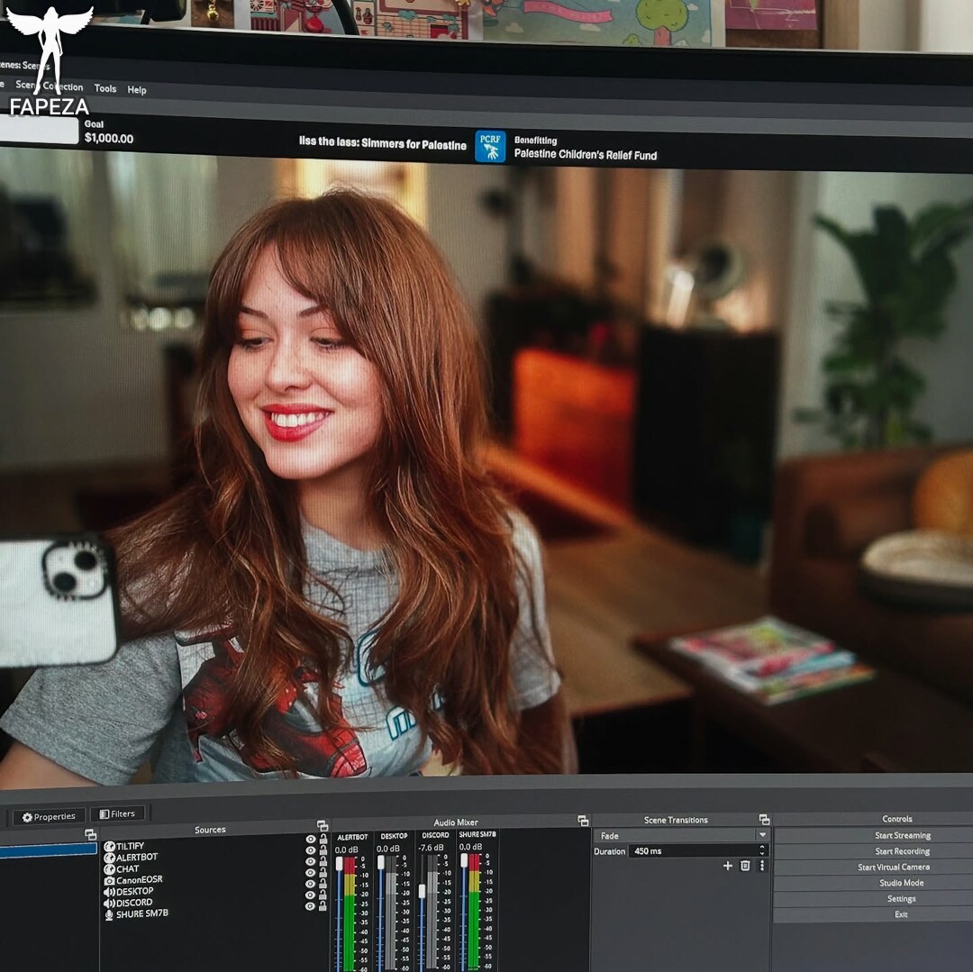Screen dimensions: 973x972
Task: Pop out the Audio Mixer dock
Action: click(583, 821)
